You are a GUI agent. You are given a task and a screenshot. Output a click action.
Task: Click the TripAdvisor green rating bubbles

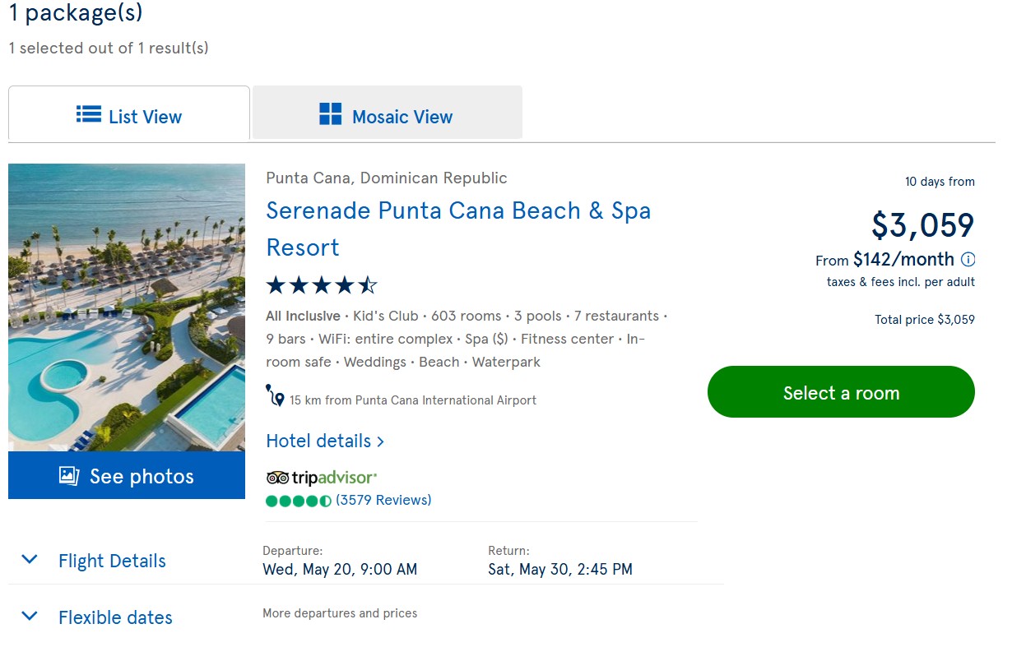(x=298, y=501)
